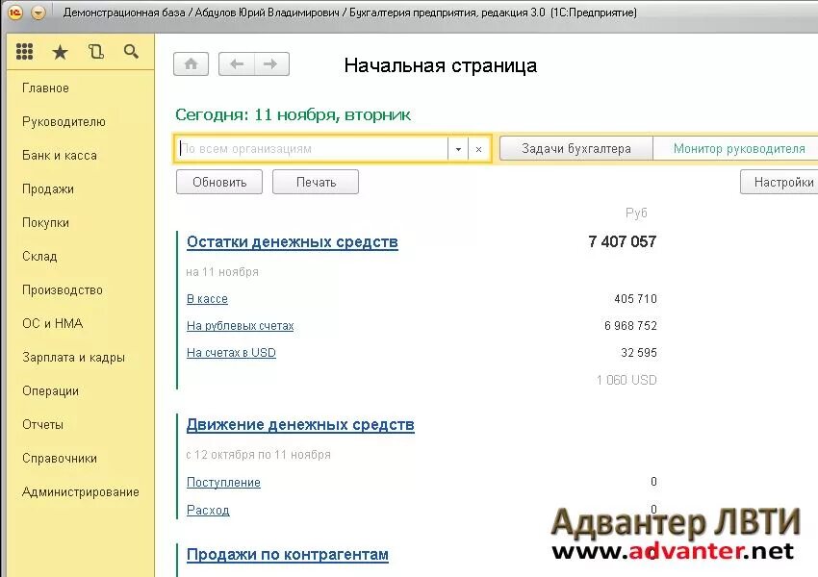View history using the scroll icon

pos(95,52)
